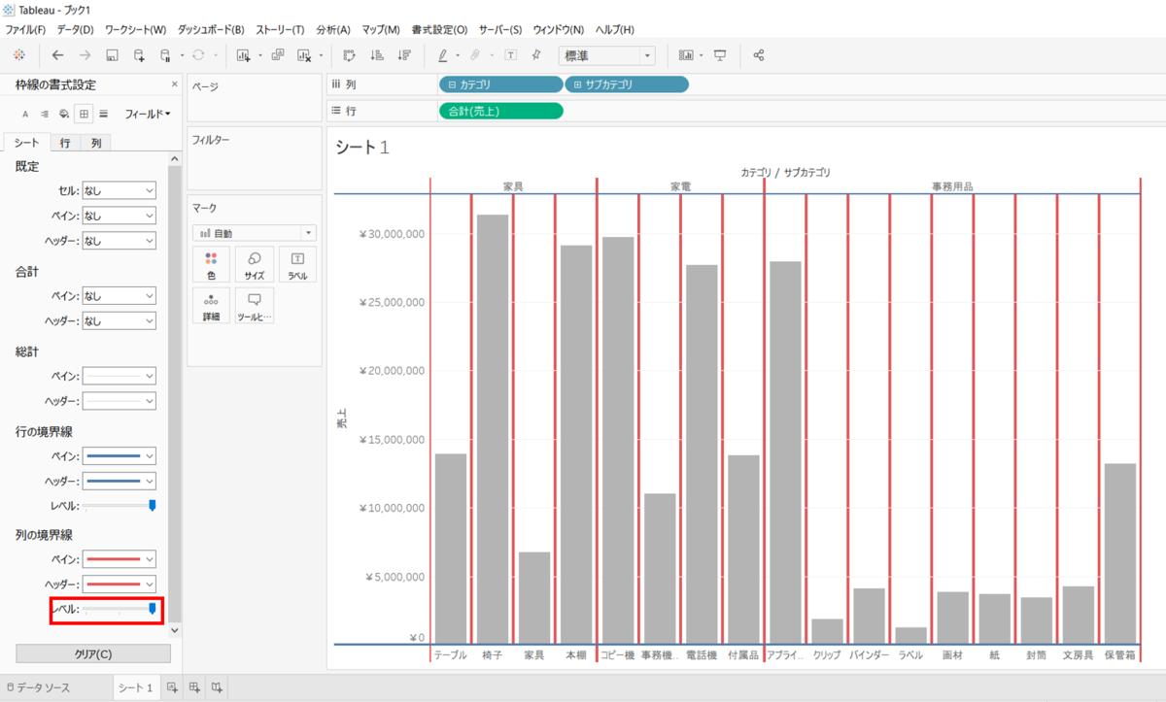The width and height of the screenshot is (1166, 702).
Task: Click the clear sheet toolbar icon
Action: 305,55
